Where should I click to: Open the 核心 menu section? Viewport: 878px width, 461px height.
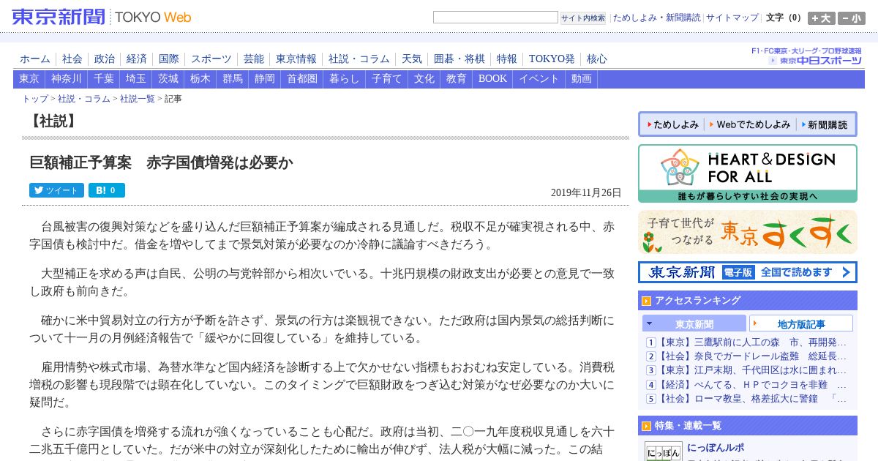pyautogui.click(x=597, y=59)
